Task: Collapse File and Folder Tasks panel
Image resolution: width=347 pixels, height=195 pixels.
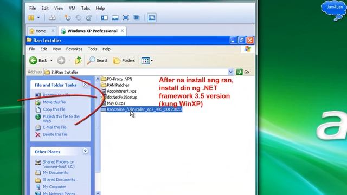Action: click(85, 84)
